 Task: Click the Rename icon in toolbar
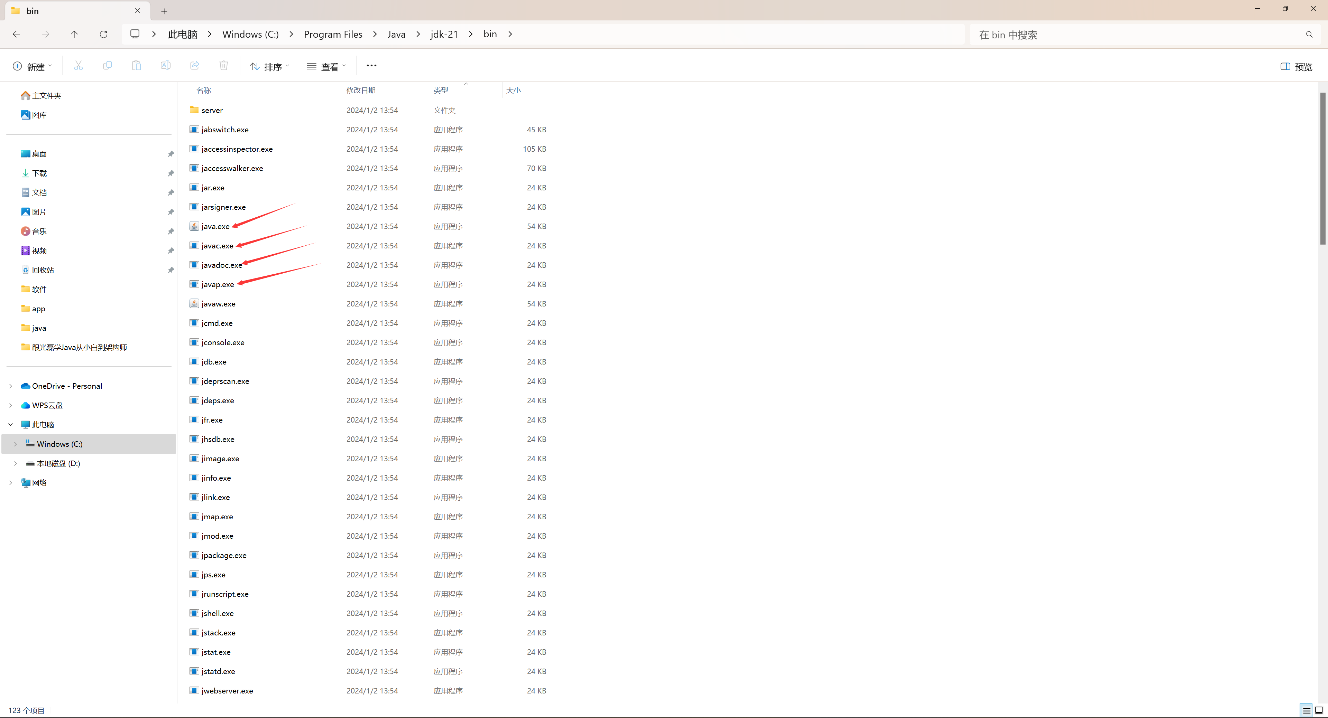pos(166,66)
